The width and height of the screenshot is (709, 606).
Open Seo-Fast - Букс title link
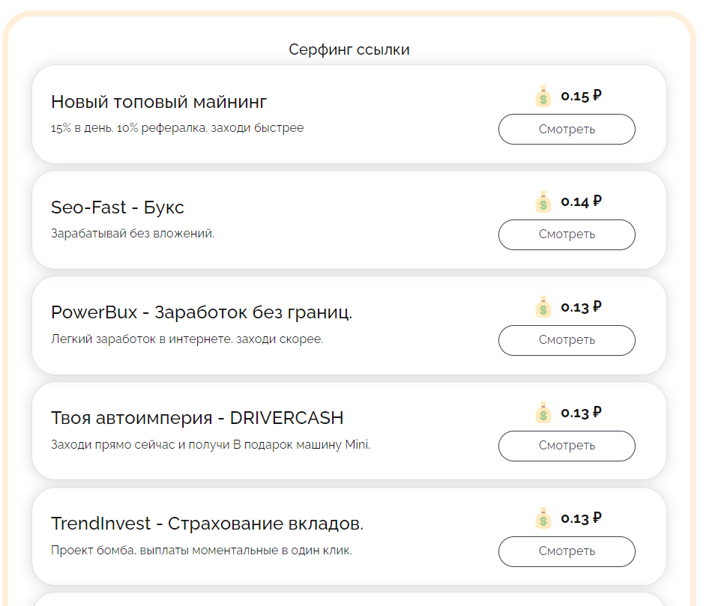click(x=118, y=207)
